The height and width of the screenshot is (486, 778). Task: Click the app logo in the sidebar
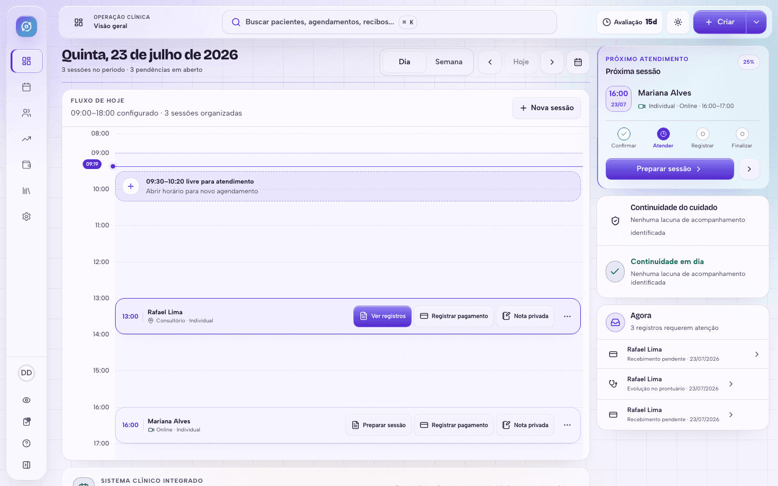point(26,26)
